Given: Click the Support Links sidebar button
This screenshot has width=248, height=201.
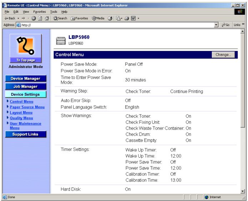Looking at the screenshot, I should pyautogui.click(x=26, y=134).
